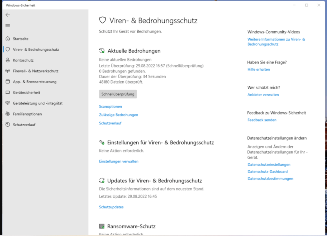The image size is (327, 236).
Task: Click the Geräteleistung heart icon
Action: (8, 103)
